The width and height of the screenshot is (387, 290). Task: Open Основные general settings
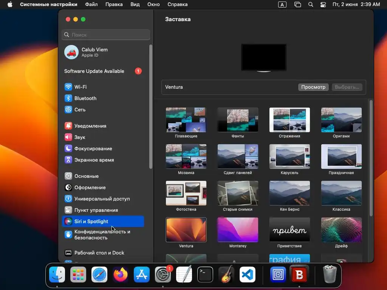click(103, 176)
